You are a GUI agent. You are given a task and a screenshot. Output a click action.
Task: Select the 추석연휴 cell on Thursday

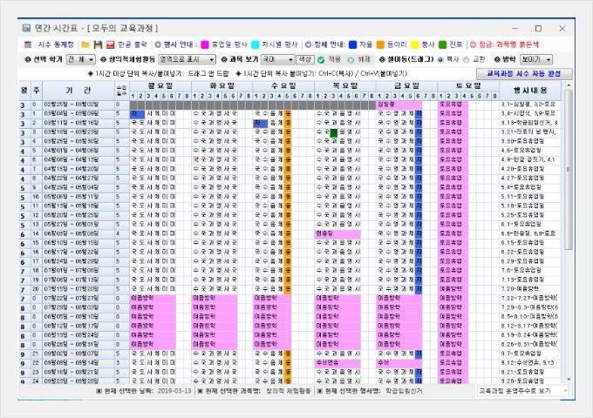coord(337,362)
